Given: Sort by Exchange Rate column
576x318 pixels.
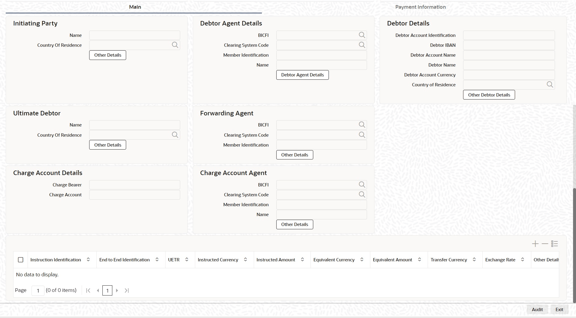Looking at the screenshot, I should [523, 260].
